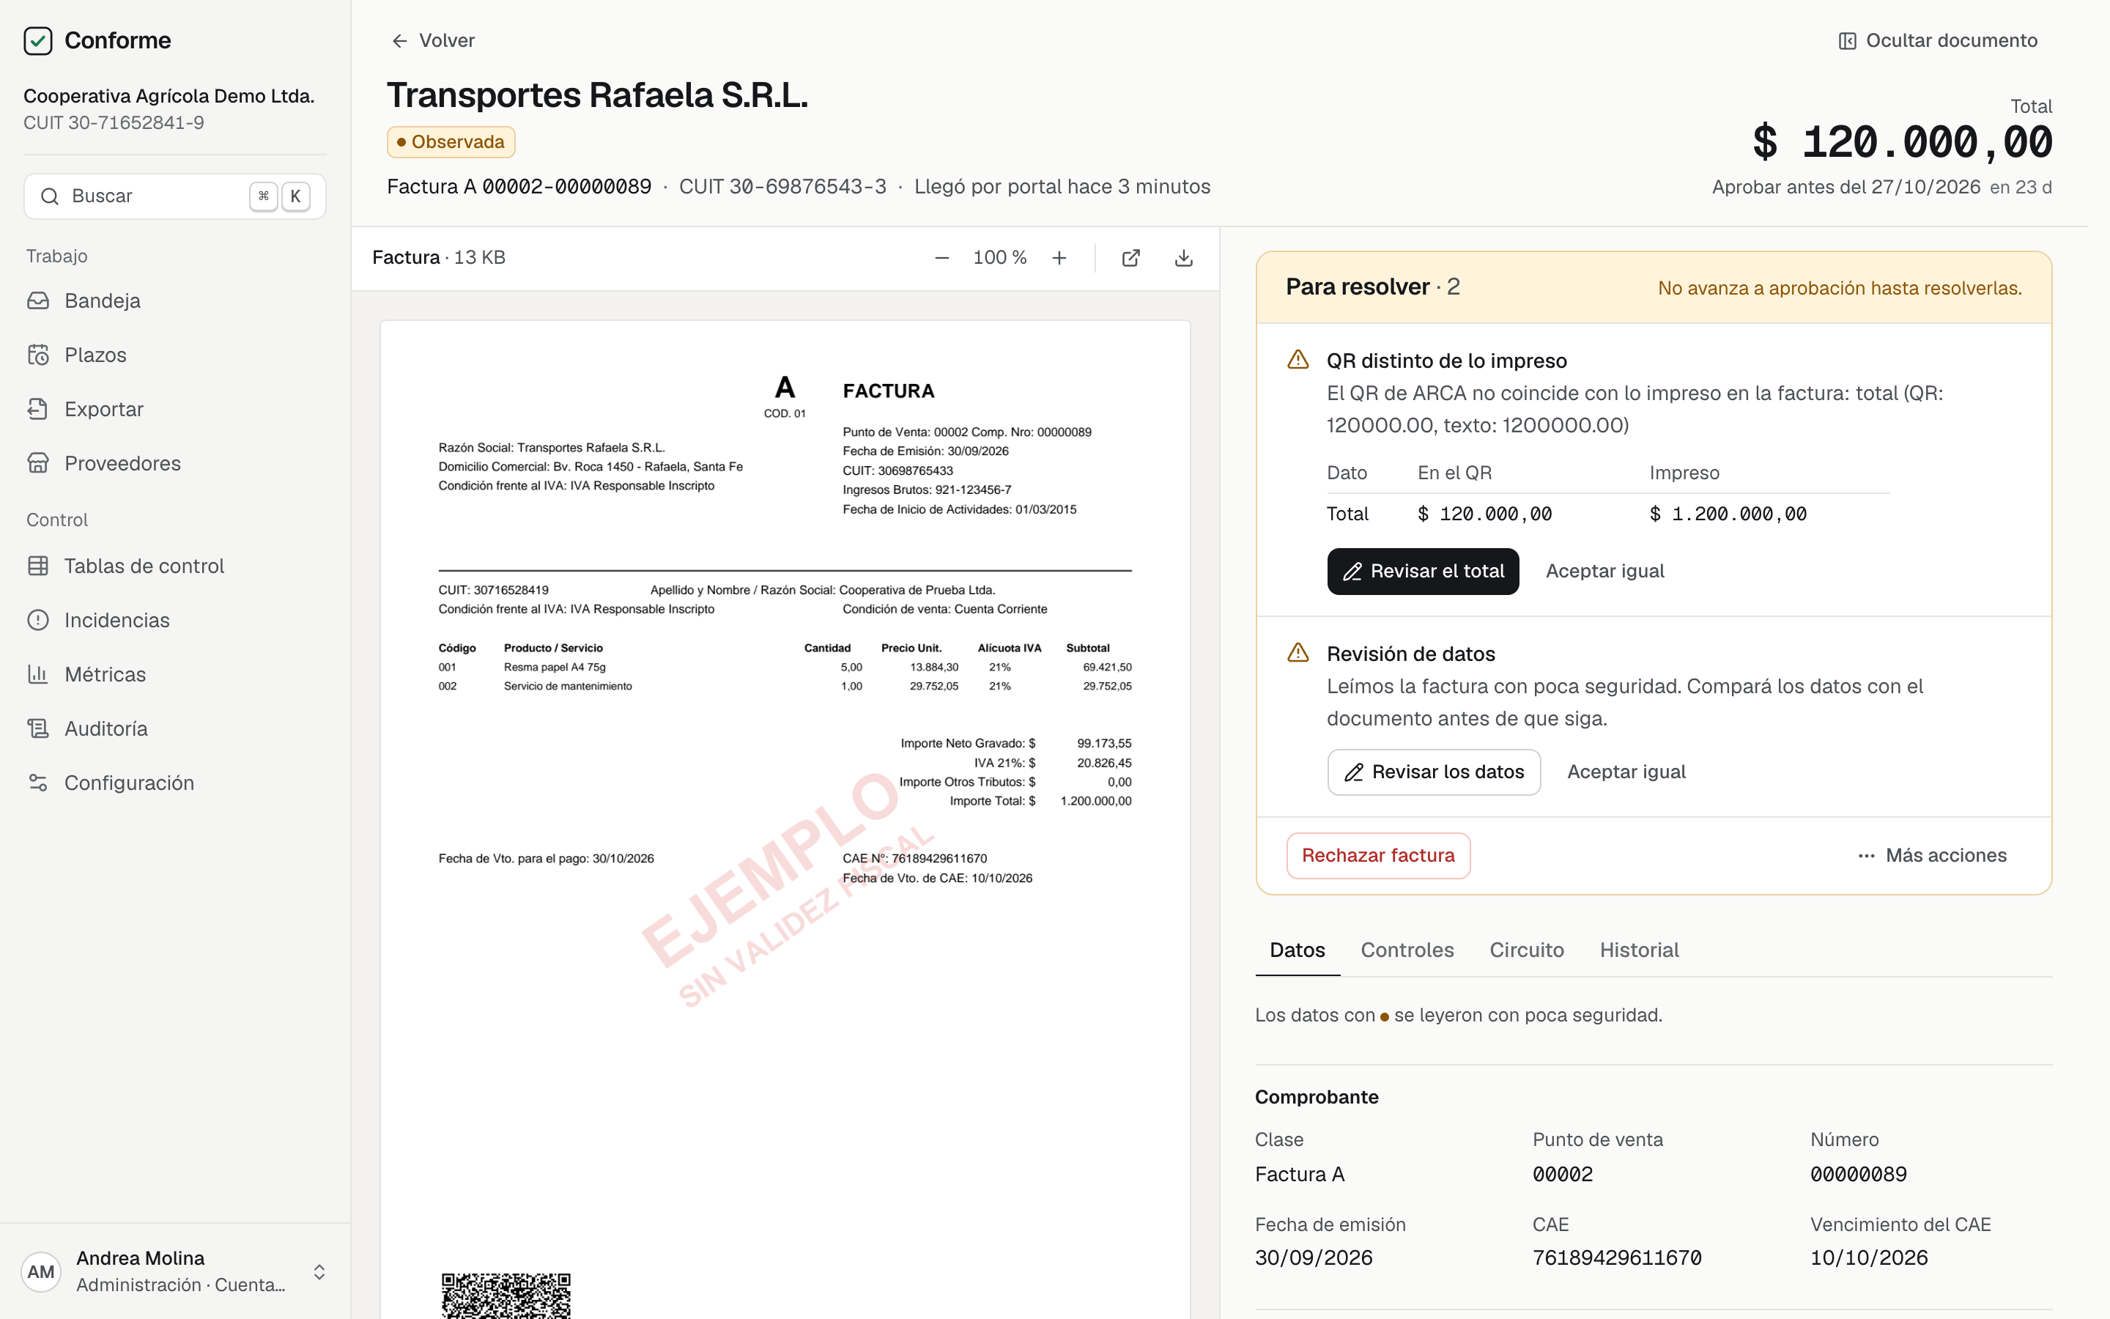Click the Rechazar factura button
Screen dimensions: 2110x1319
(x=1379, y=856)
